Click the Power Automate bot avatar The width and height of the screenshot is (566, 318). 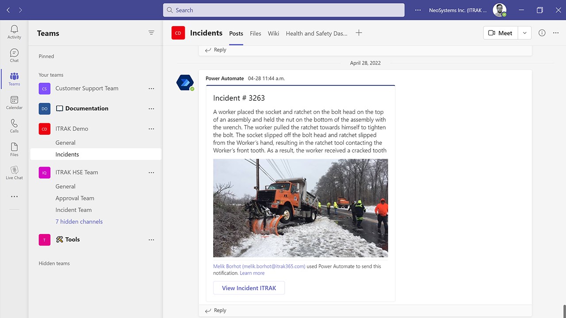click(x=185, y=83)
